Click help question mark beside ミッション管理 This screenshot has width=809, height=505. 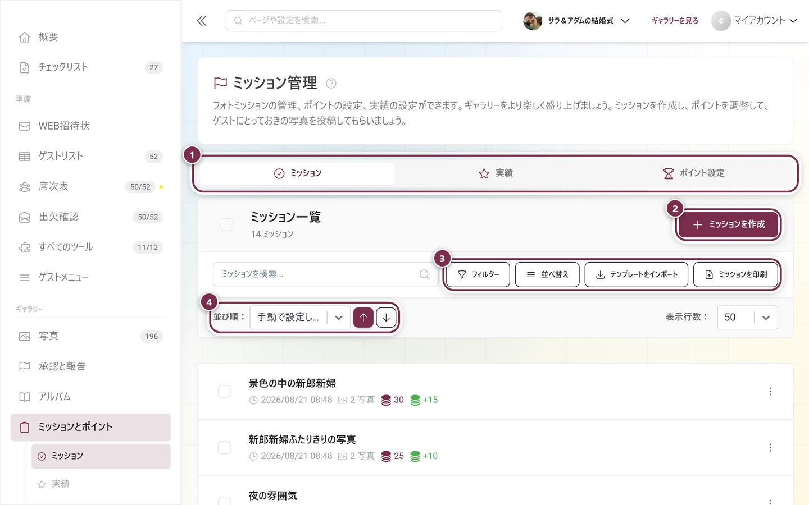(331, 83)
